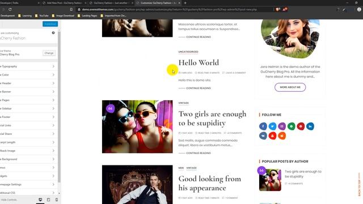Image resolution: width=363 pixels, height=204 pixels.
Task: Expand the Social Share section chevron
Action: pos(53,134)
